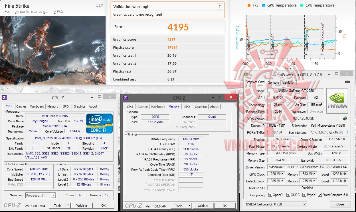This screenshot has height=212, width=356.
Task: Toggle the DirectCompute 5.0 checkbox
Action: pyautogui.click(x=320, y=195)
